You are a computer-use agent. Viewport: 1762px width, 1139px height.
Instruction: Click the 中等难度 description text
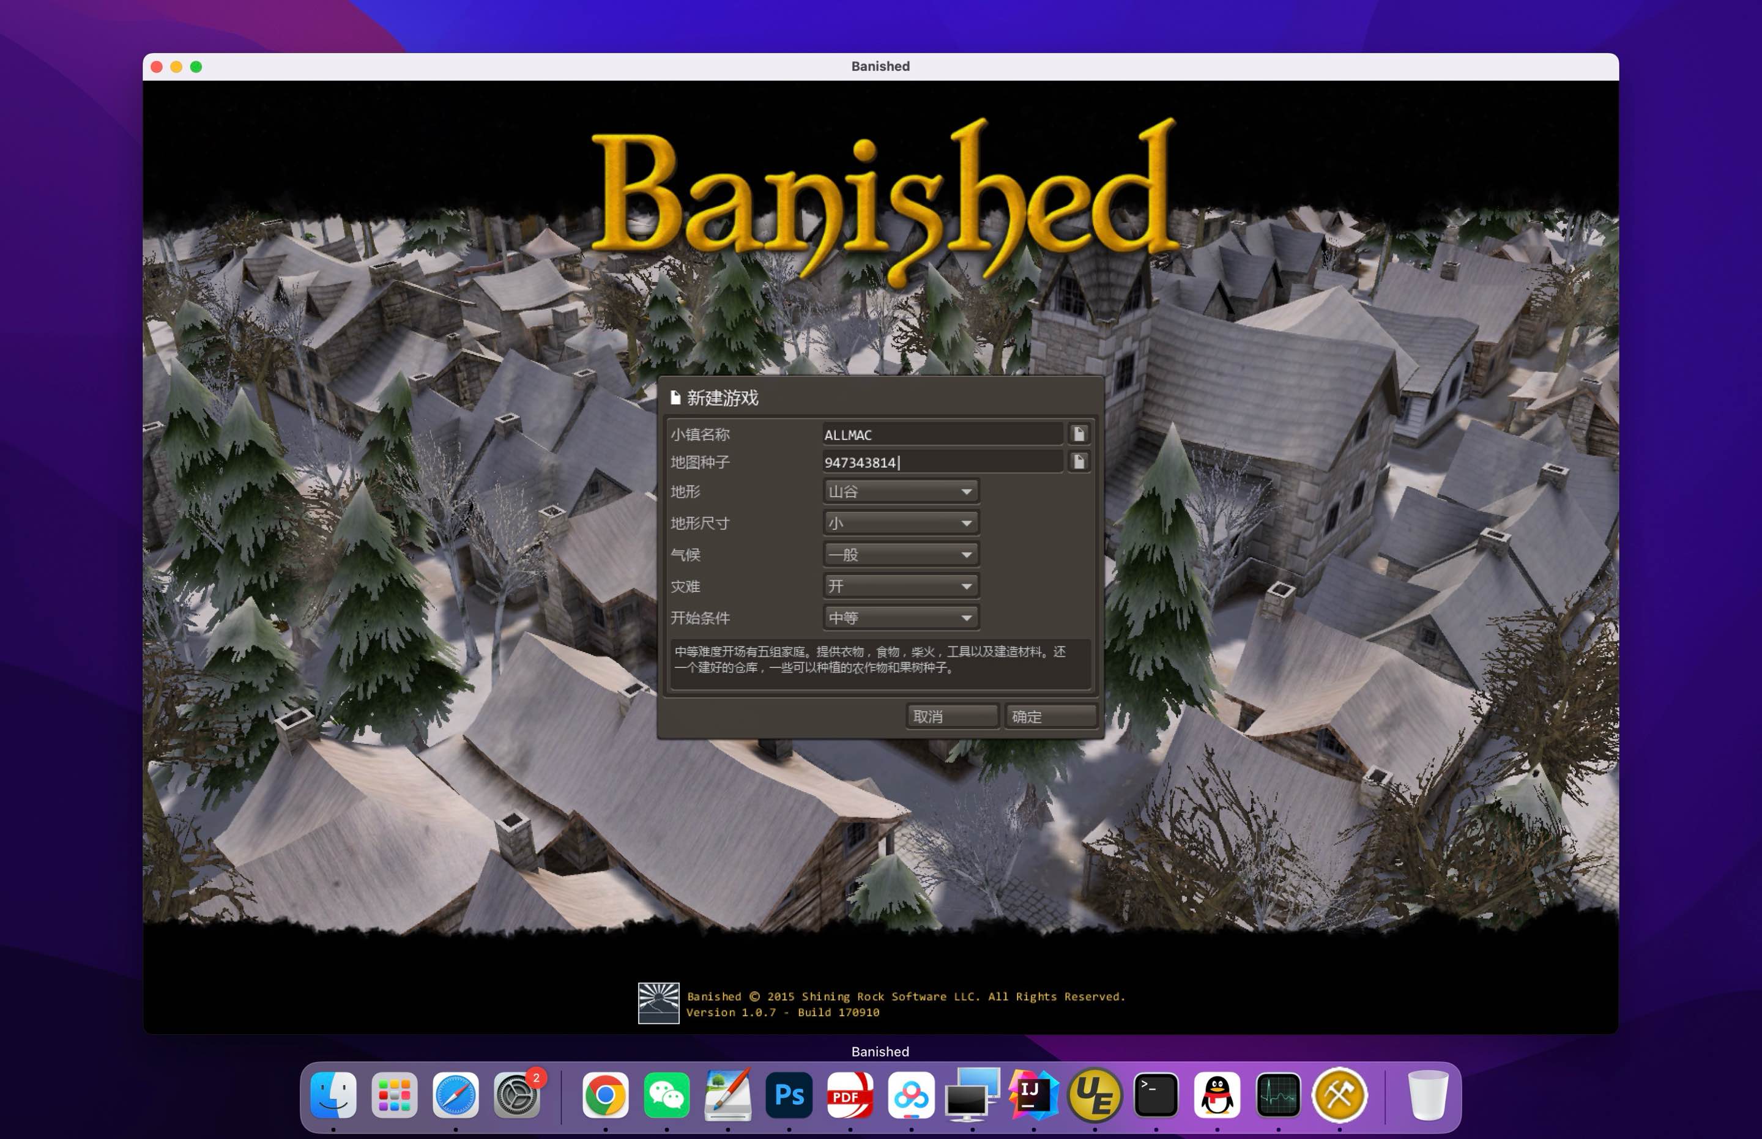(x=870, y=660)
